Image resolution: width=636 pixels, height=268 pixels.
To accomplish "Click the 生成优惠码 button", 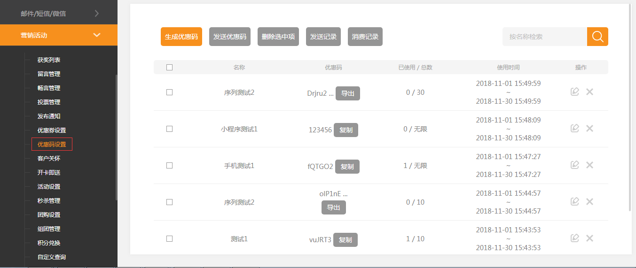I will (x=181, y=37).
